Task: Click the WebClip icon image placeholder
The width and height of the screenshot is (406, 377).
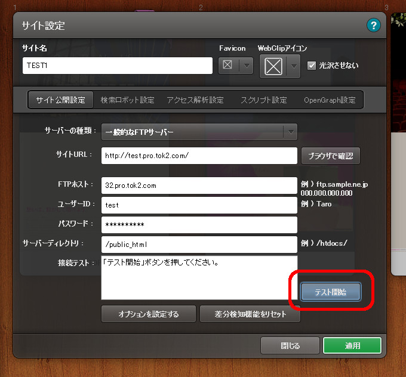Action: tap(273, 66)
